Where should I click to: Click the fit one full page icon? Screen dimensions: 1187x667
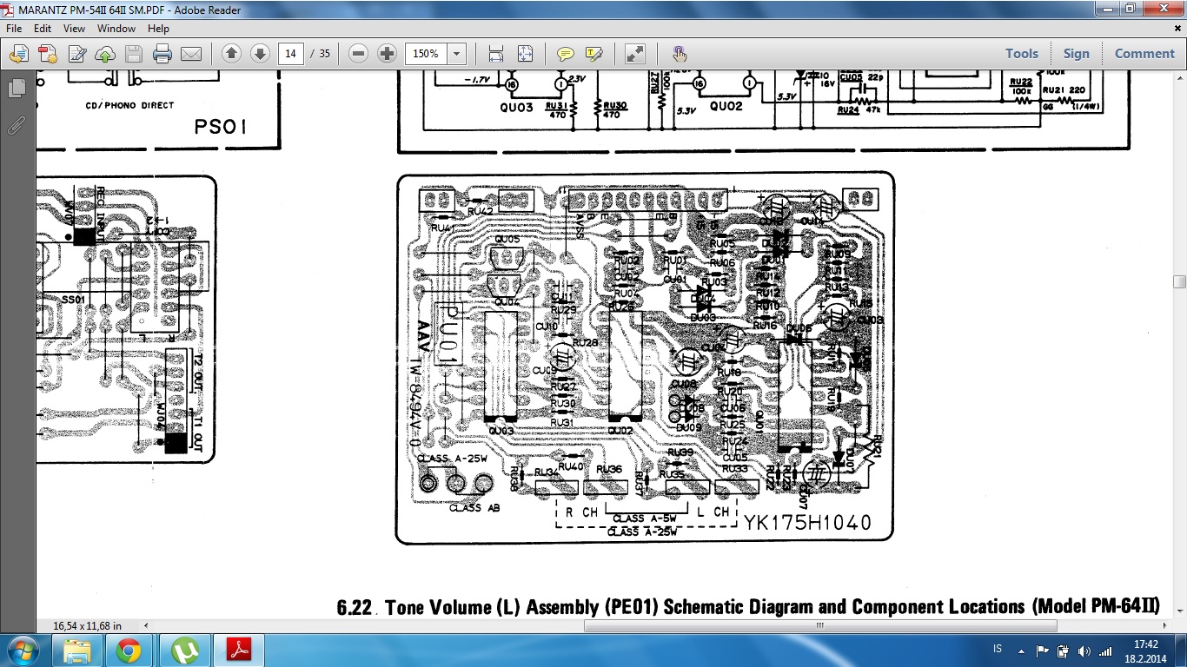click(525, 54)
